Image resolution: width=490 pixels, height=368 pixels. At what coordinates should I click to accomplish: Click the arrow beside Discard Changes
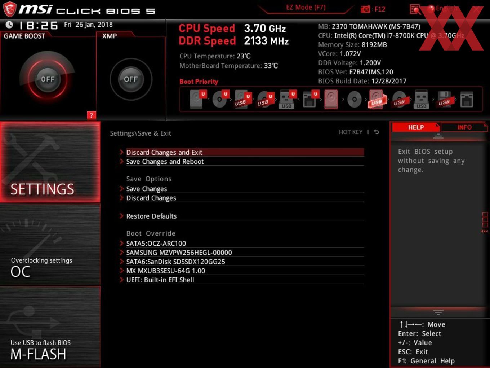click(x=122, y=198)
